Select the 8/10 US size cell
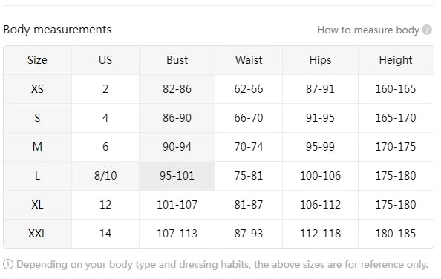Image resolution: width=441 pixels, height=279 pixels. pyautogui.click(x=105, y=176)
